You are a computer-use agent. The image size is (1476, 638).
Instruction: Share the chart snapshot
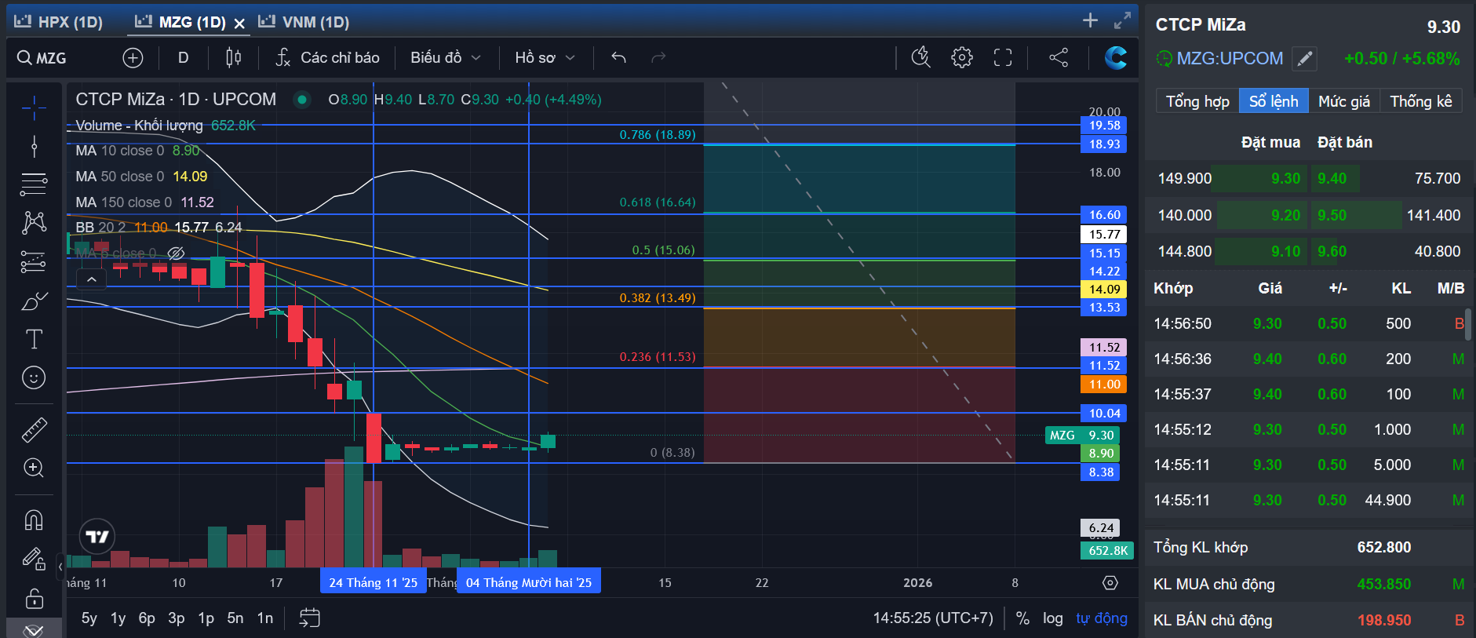coord(1059,57)
